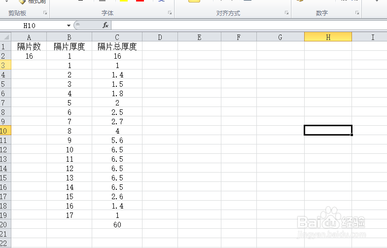387x248 pixels.
Task: Select cell C11 containing 5.6
Action: [117, 140]
